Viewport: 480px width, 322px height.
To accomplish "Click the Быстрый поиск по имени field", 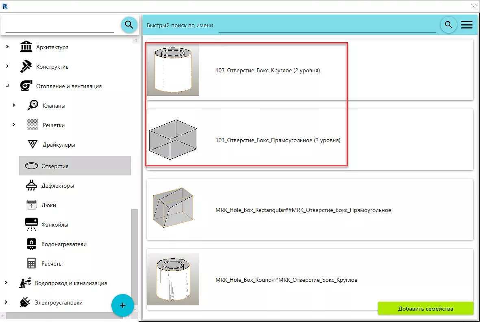I will click(327, 26).
